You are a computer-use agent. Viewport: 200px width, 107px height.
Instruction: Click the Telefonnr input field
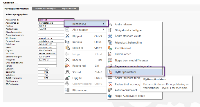47,44
